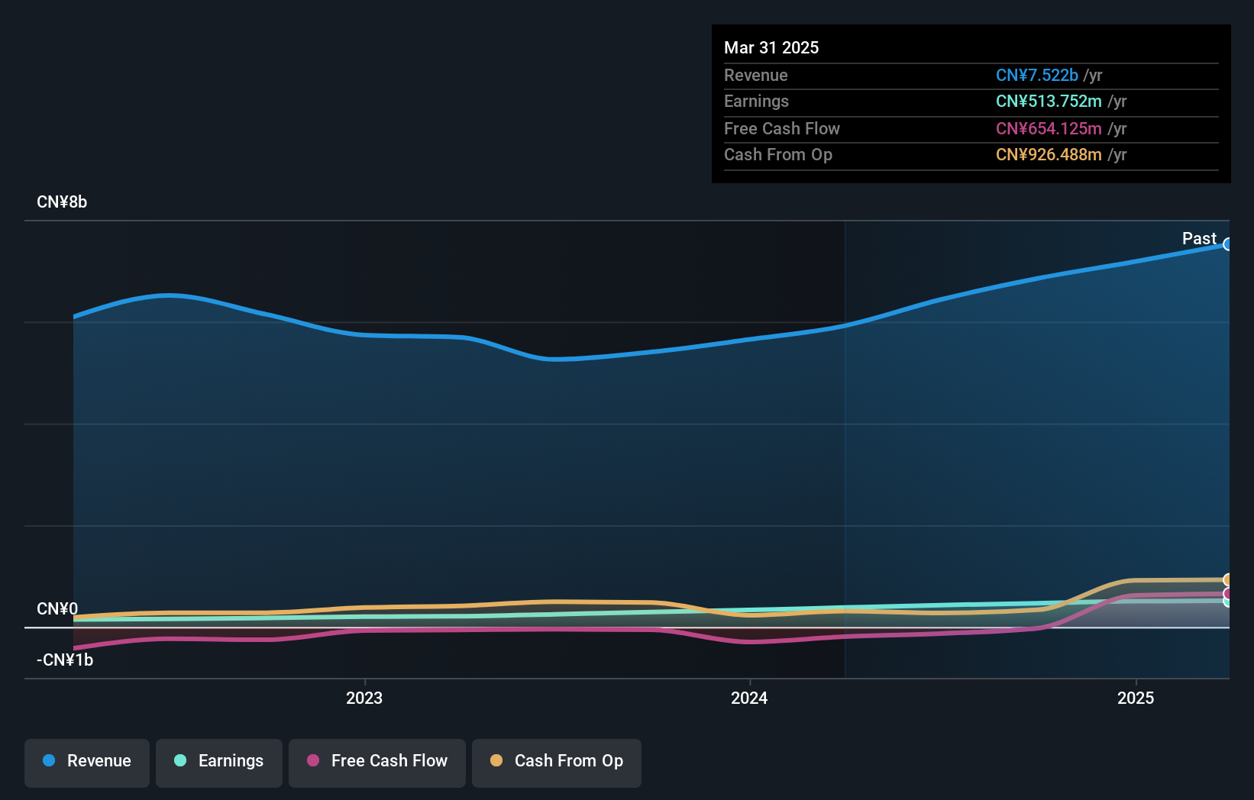The image size is (1254, 800).
Task: Click the Free Cash Flow row label in tooltip
Action: pyautogui.click(x=782, y=128)
